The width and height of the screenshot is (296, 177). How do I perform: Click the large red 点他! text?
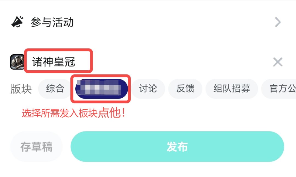click(x=112, y=113)
